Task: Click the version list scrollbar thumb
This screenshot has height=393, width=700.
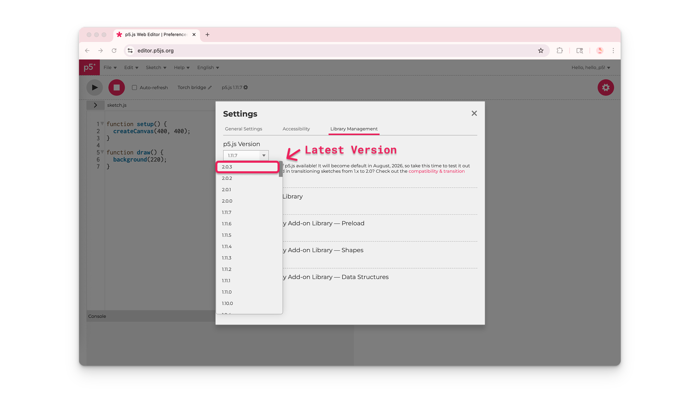Action: click(281, 169)
